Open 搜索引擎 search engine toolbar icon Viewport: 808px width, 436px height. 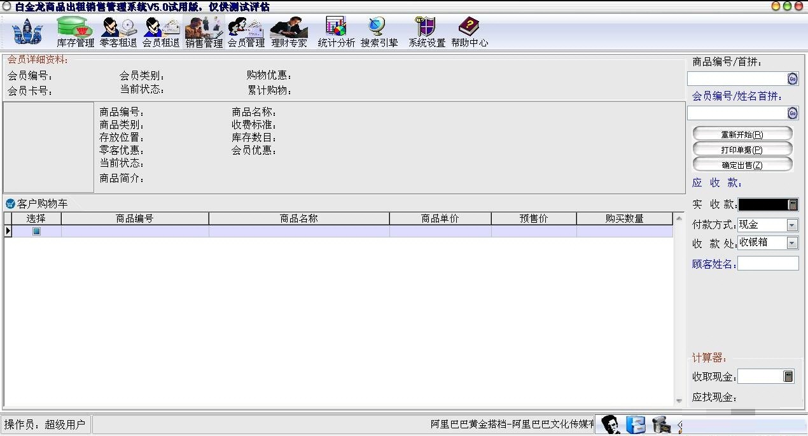[x=379, y=32]
